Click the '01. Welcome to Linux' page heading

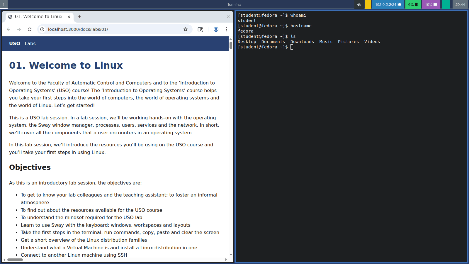[x=66, y=65]
